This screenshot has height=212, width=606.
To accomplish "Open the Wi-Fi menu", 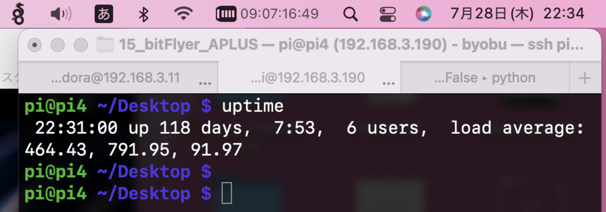I will point(184,14).
